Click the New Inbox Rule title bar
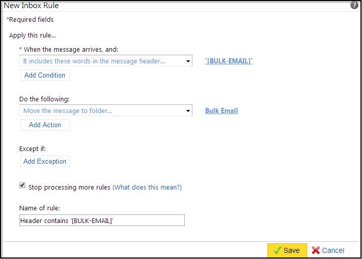The height and width of the screenshot is (259, 362). [x=152, y=6]
